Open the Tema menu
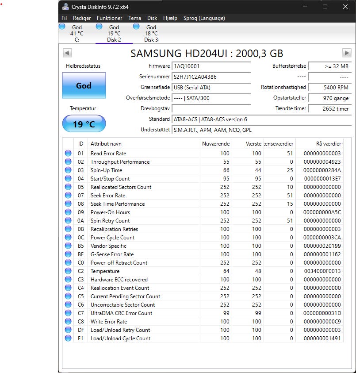This screenshot has width=356, height=373. pyautogui.click(x=134, y=18)
